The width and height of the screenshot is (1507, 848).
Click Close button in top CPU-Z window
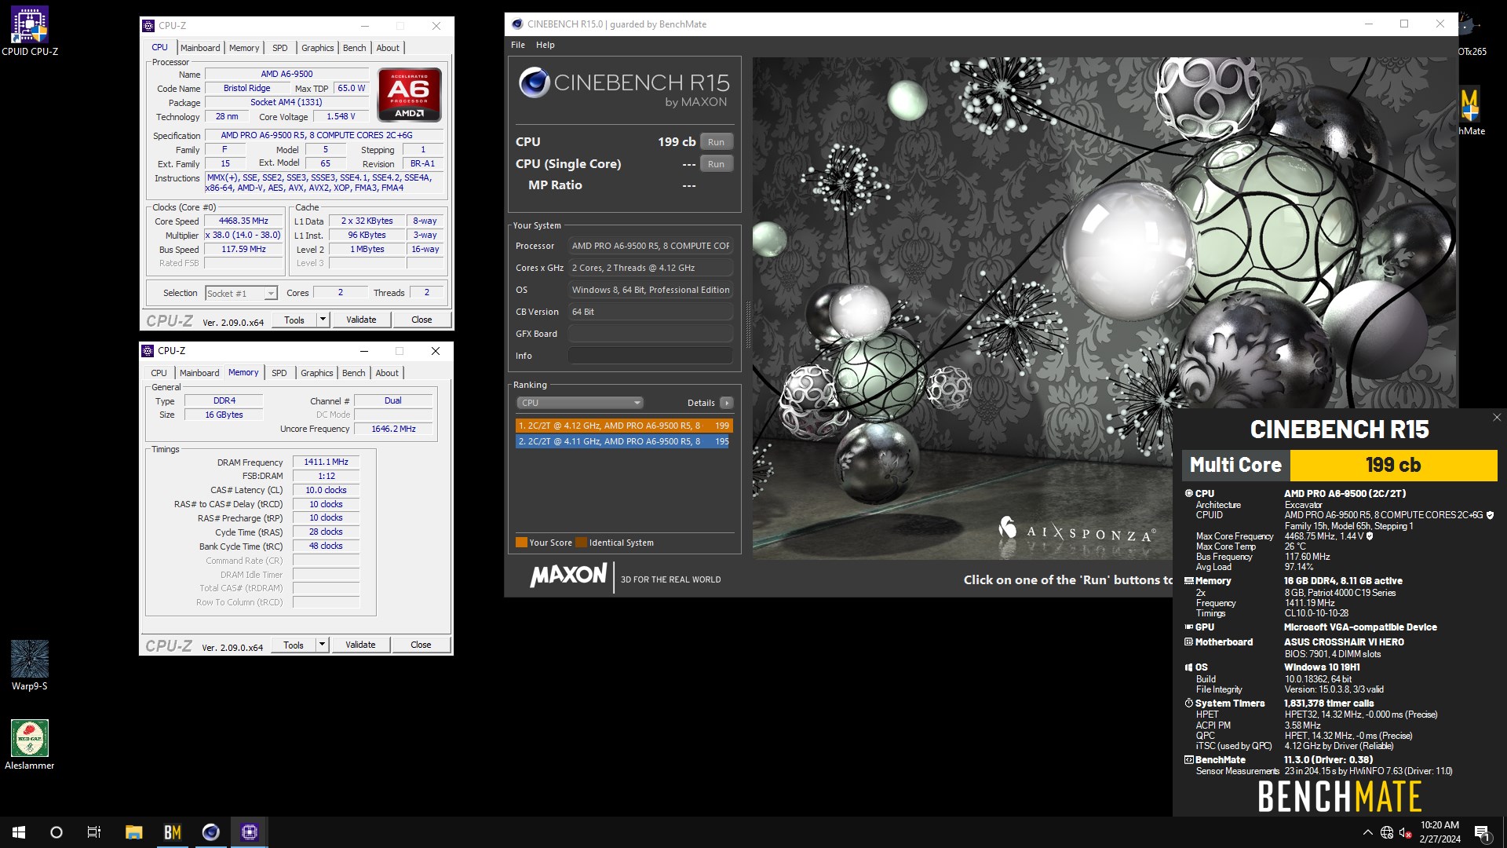[421, 320]
